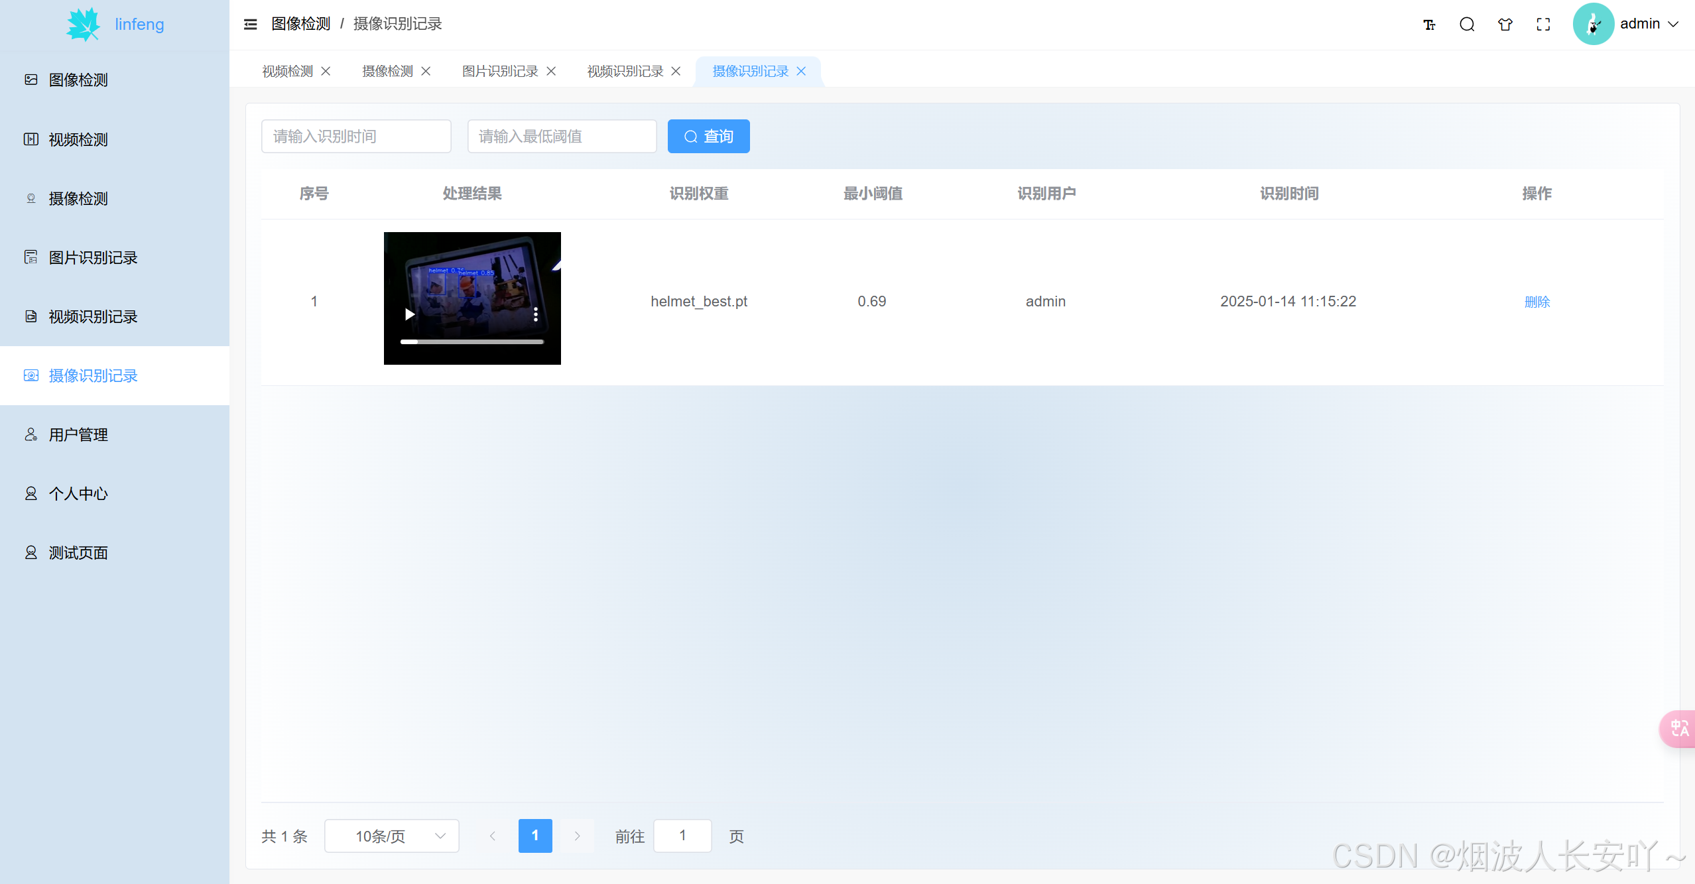Switch to the 图片识别记录 tab
The width and height of the screenshot is (1695, 884).
tap(500, 71)
